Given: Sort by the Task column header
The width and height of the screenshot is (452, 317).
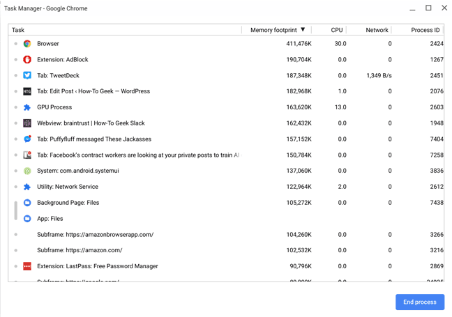Looking at the screenshot, I should click(125, 30).
